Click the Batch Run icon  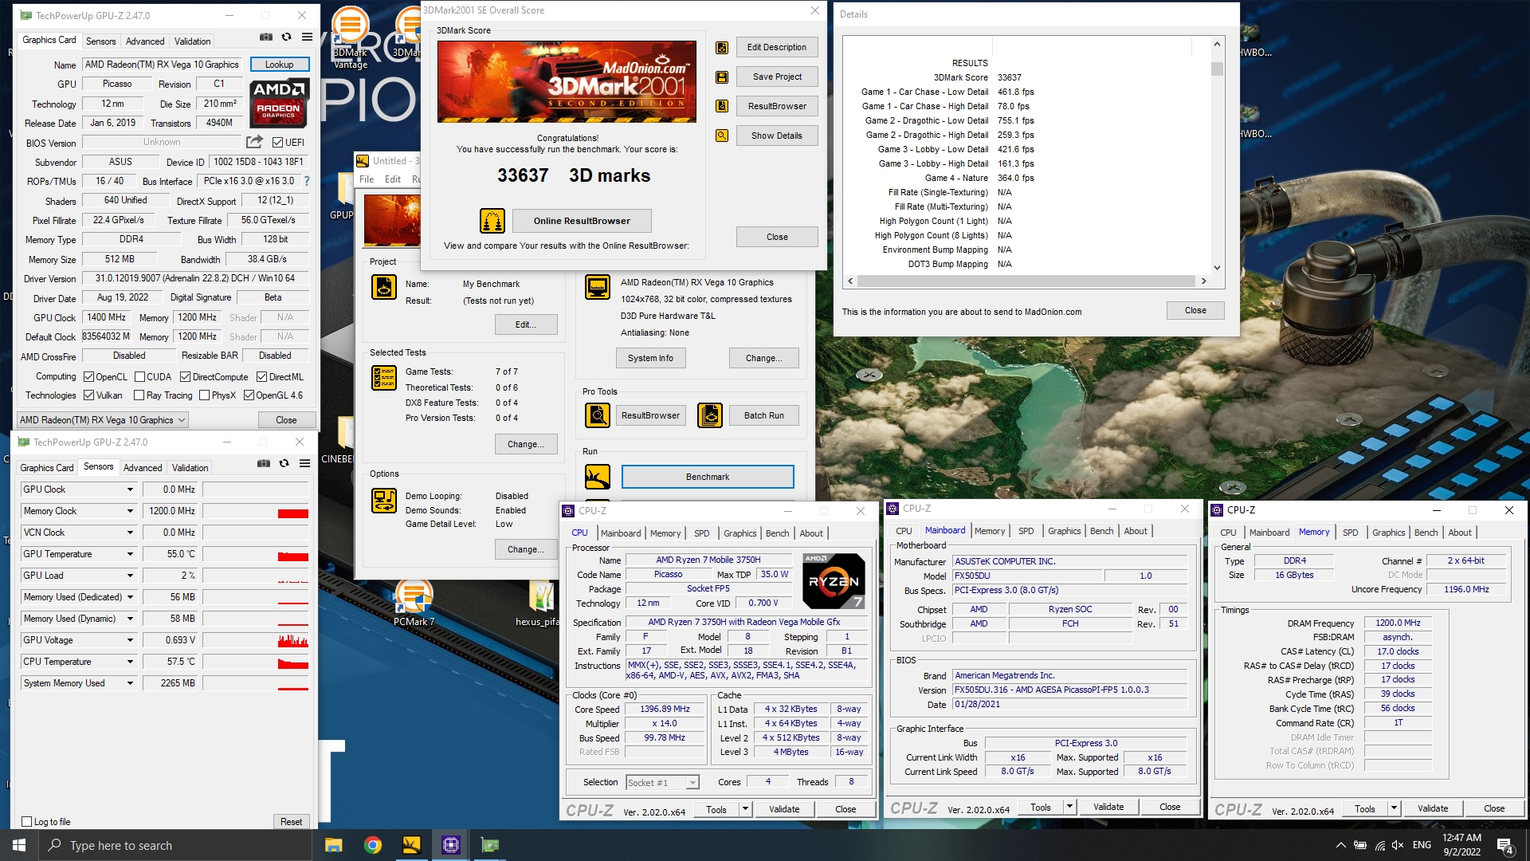point(710,415)
